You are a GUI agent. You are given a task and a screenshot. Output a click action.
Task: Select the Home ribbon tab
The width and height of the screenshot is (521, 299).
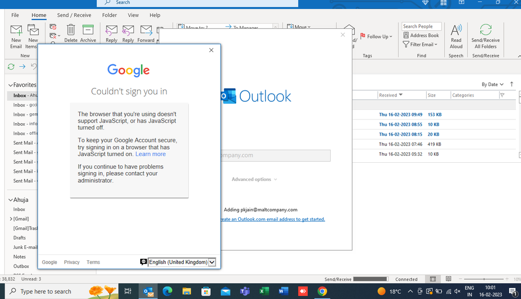39,15
